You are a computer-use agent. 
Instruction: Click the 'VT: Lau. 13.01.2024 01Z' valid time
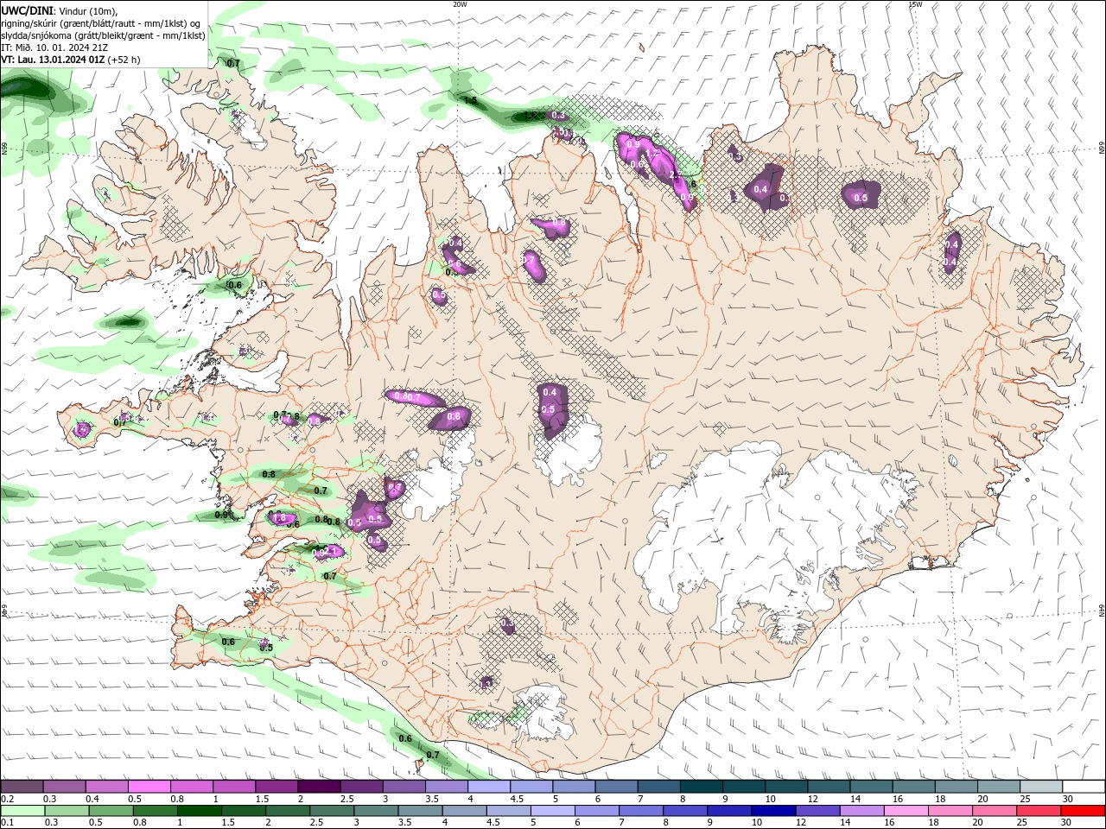(x=53, y=60)
